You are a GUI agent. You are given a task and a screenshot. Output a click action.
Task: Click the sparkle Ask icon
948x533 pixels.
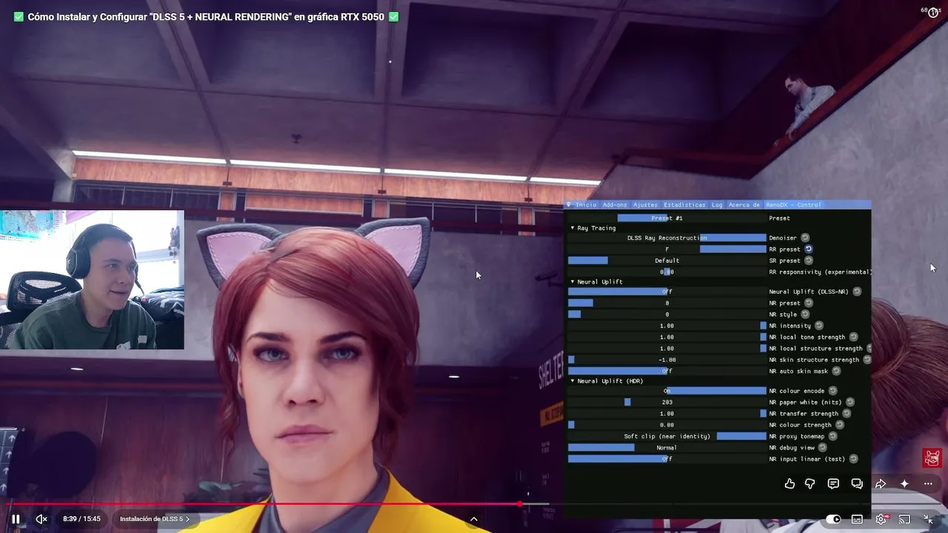904,483
